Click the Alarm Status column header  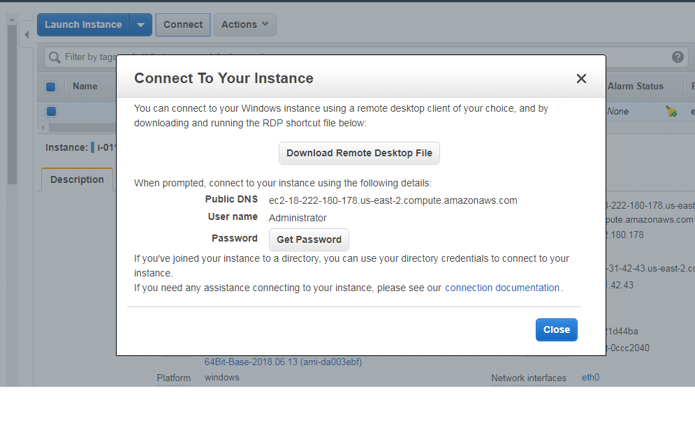tap(635, 87)
